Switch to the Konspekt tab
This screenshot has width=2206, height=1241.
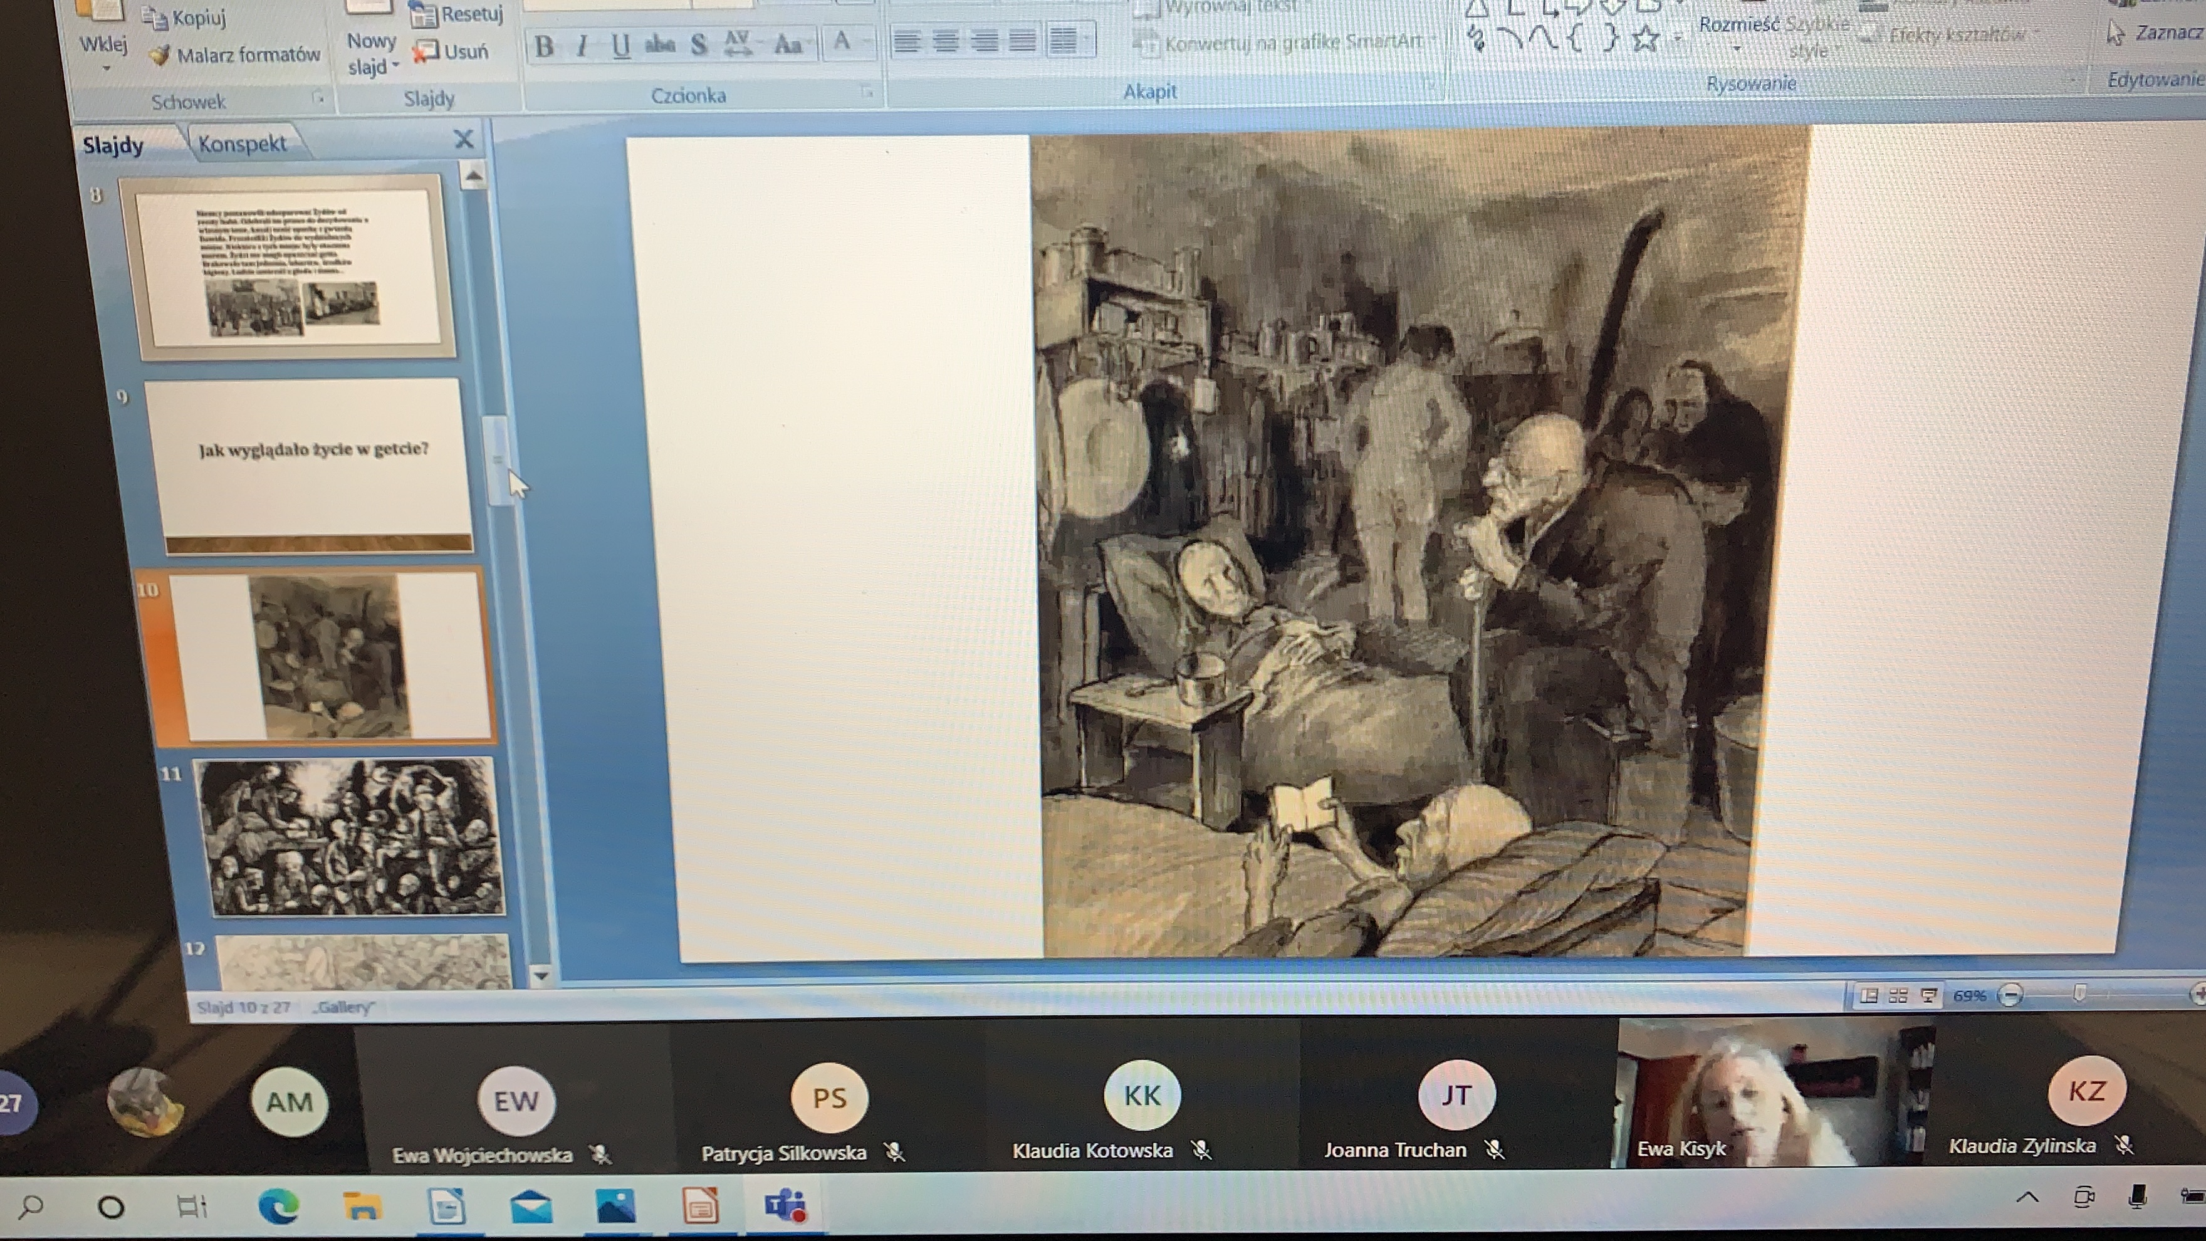coord(243,144)
